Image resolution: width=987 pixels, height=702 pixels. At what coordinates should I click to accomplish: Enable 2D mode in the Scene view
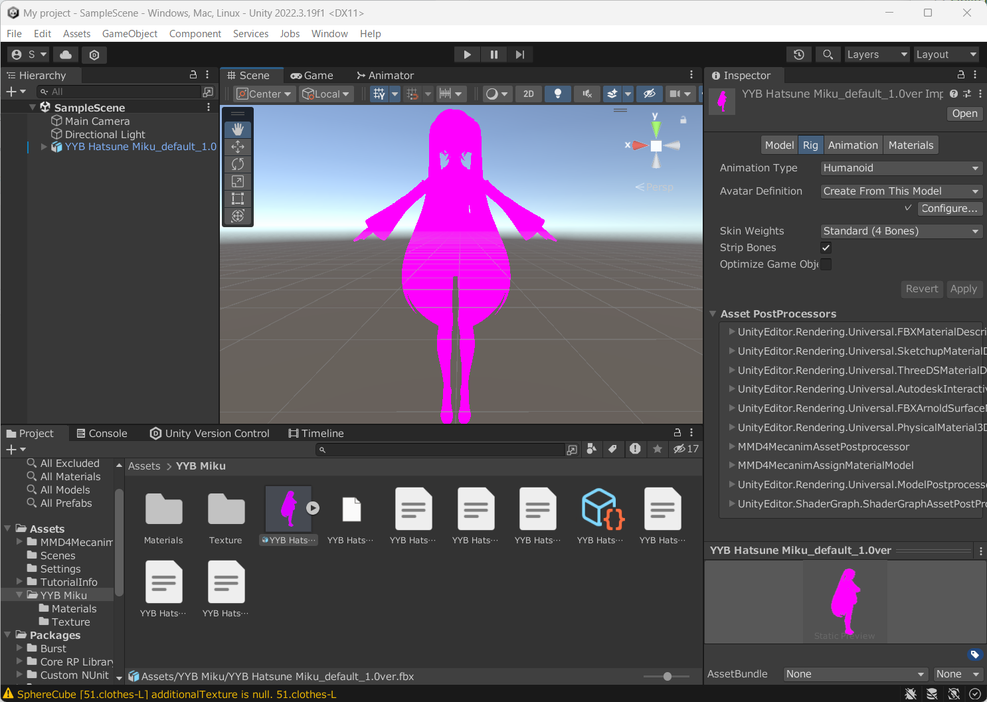point(529,94)
